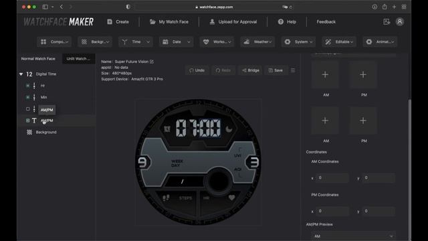Viewport: 428px width, 241px height.
Task: Add the second row PM image
Action: [x=363, y=120]
